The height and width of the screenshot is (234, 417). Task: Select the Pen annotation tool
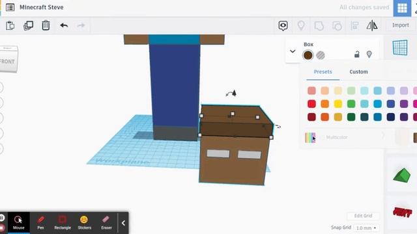point(40,223)
